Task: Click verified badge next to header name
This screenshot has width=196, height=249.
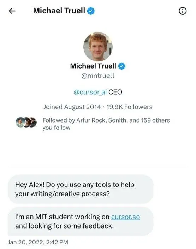Action: click(x=91, y=11)
